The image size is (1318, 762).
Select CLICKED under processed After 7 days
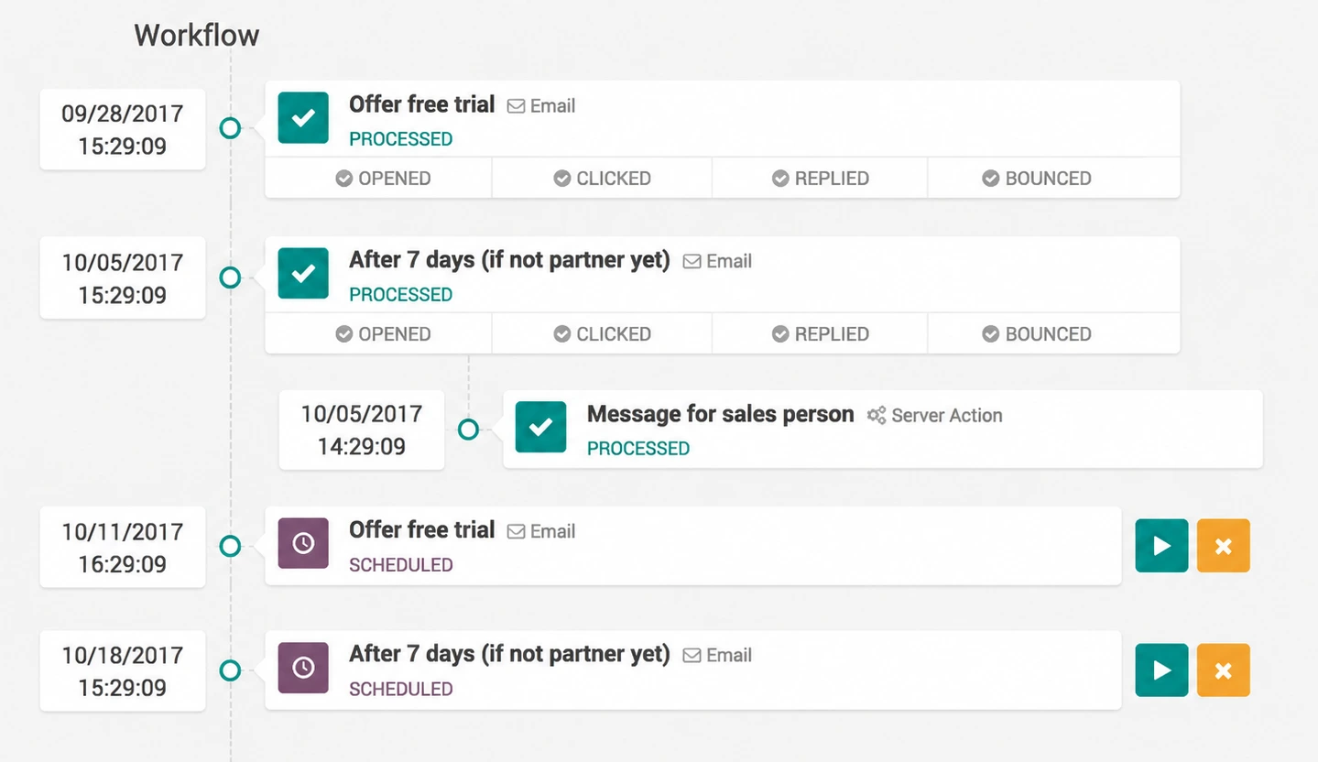tap(602, 333)
